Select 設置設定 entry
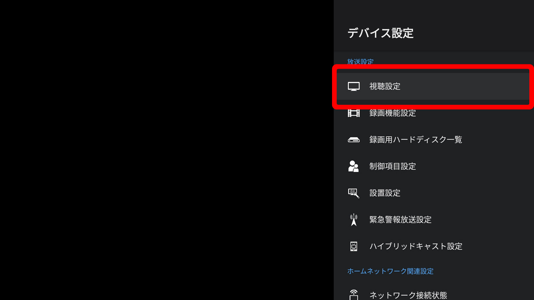 tap(434, 193)
